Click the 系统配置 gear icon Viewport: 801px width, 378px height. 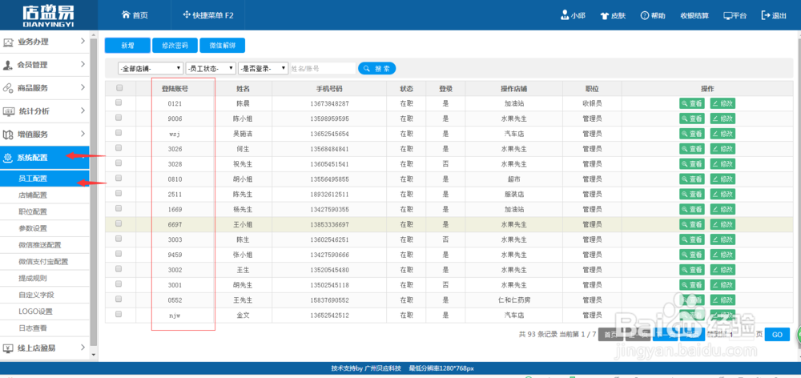[8, 158]
